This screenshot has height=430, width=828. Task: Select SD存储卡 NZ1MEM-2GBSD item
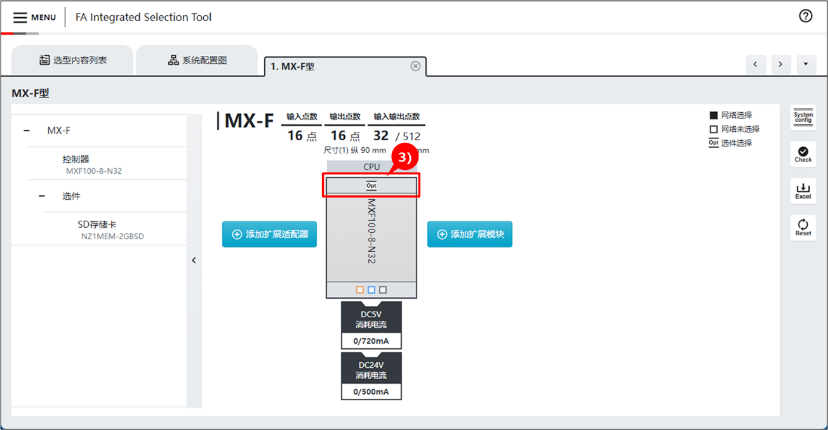(112, 230)
